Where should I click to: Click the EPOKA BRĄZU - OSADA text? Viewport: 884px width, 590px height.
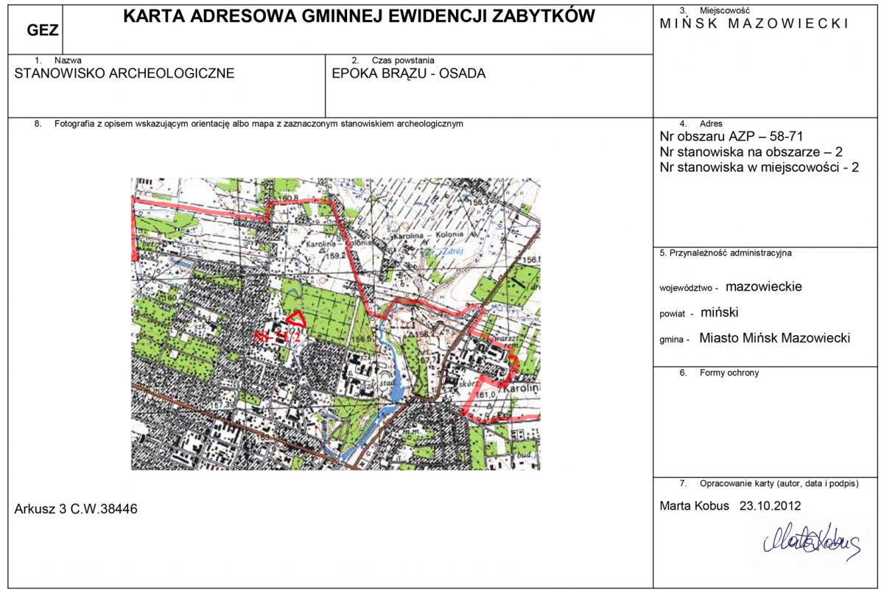tap(409, 74)
